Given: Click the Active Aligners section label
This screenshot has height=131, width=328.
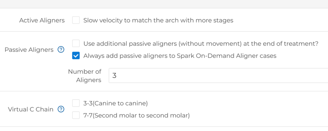Looking at the screenshot, I should point(42,20).
